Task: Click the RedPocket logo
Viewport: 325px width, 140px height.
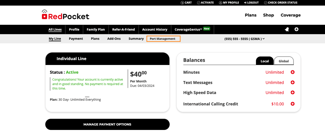Action: click(66, 15)
